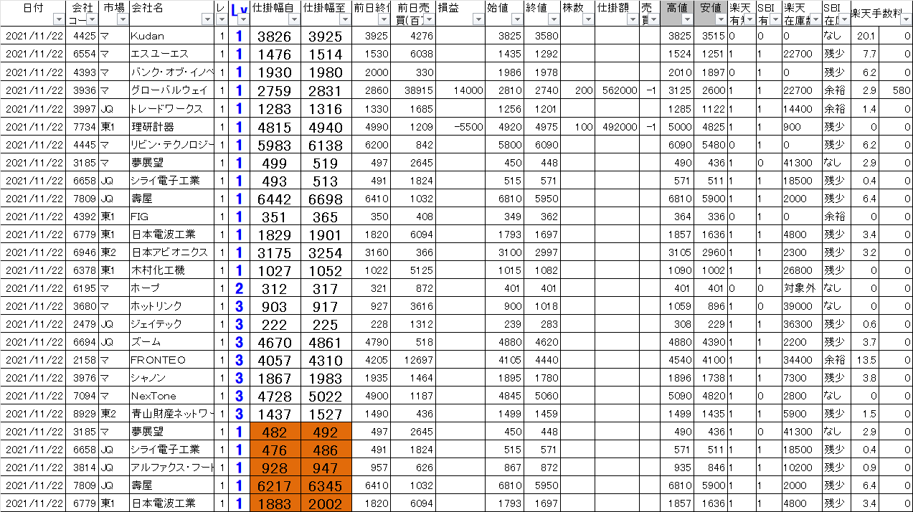
Task: Open the 市場 column filter dropdown
Action: click(122, 20)
